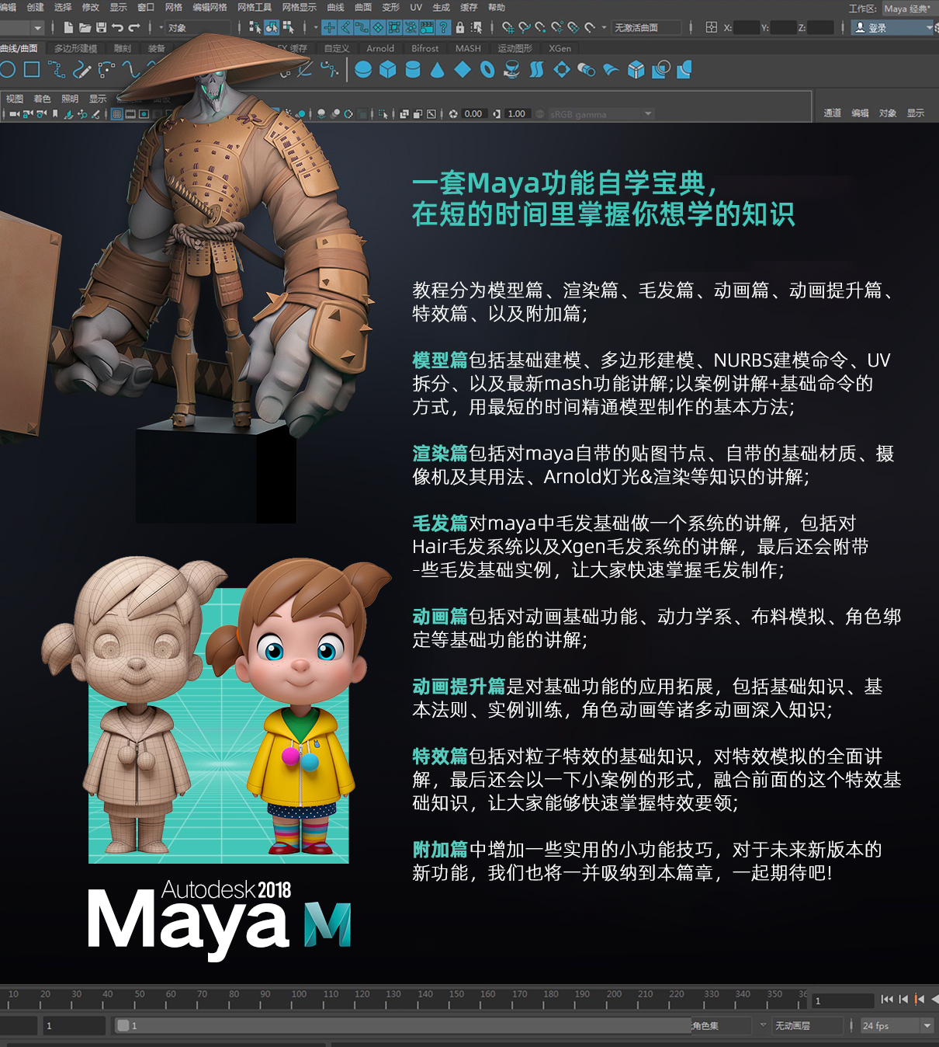Select the NURBS circle shelf icon
Viewport: 939px width, 1047px height.
coord(8,70)
